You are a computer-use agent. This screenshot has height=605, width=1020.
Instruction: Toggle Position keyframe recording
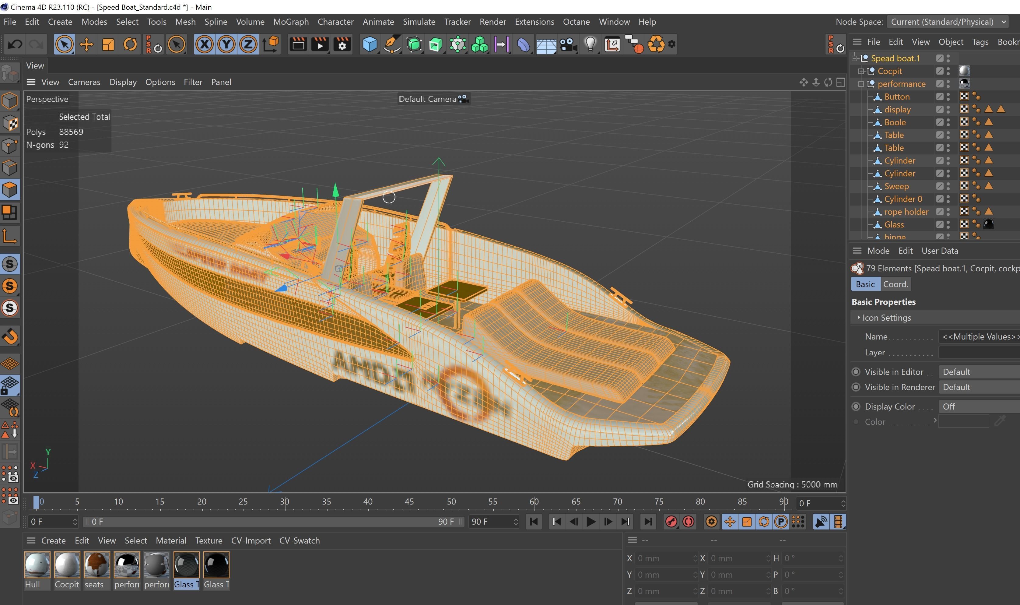(x=729, y=522)
